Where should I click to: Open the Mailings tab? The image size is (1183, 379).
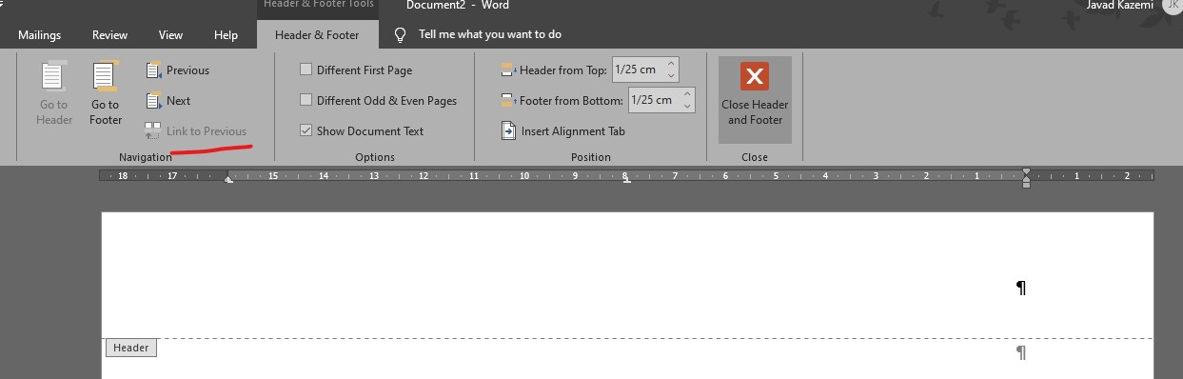(x=40, y=35)
